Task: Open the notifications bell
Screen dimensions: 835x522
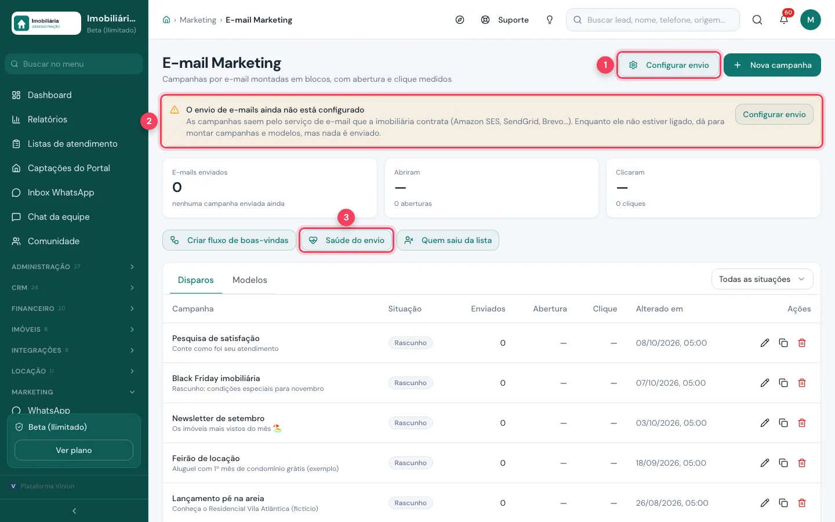Action: (x=784, y=20)
